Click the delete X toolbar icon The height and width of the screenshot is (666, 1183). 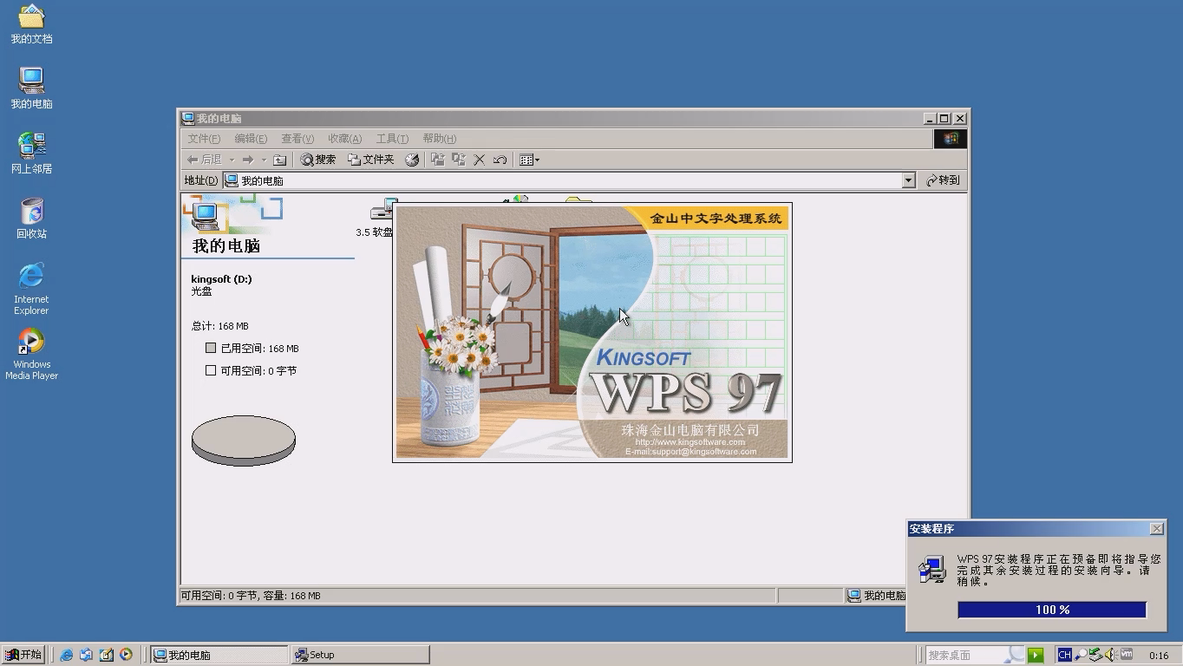479,160
